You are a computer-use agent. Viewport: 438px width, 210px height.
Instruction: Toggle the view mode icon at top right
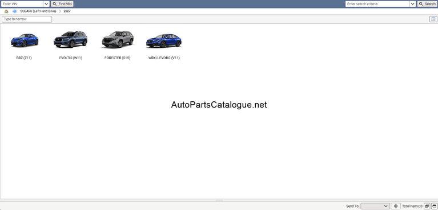(433, 19)
